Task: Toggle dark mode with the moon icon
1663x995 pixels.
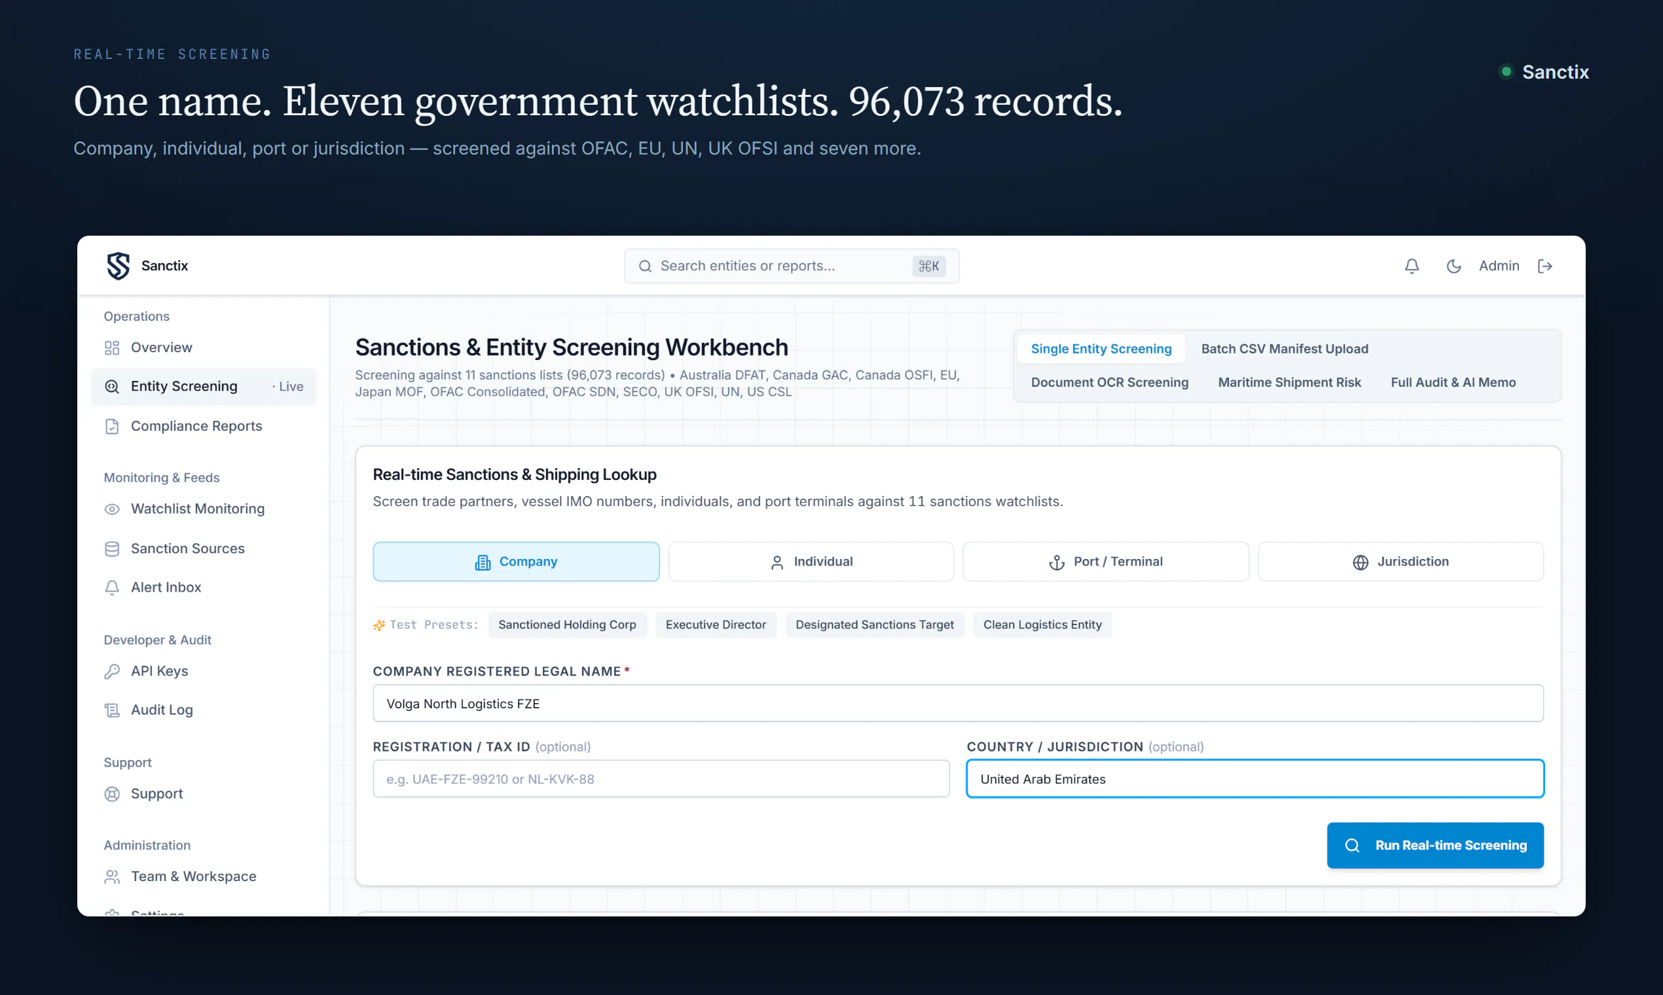Action: tap(1453, 266)
